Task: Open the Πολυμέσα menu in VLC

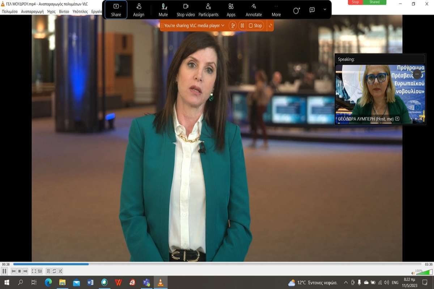Action: click(x=10, y=12)
